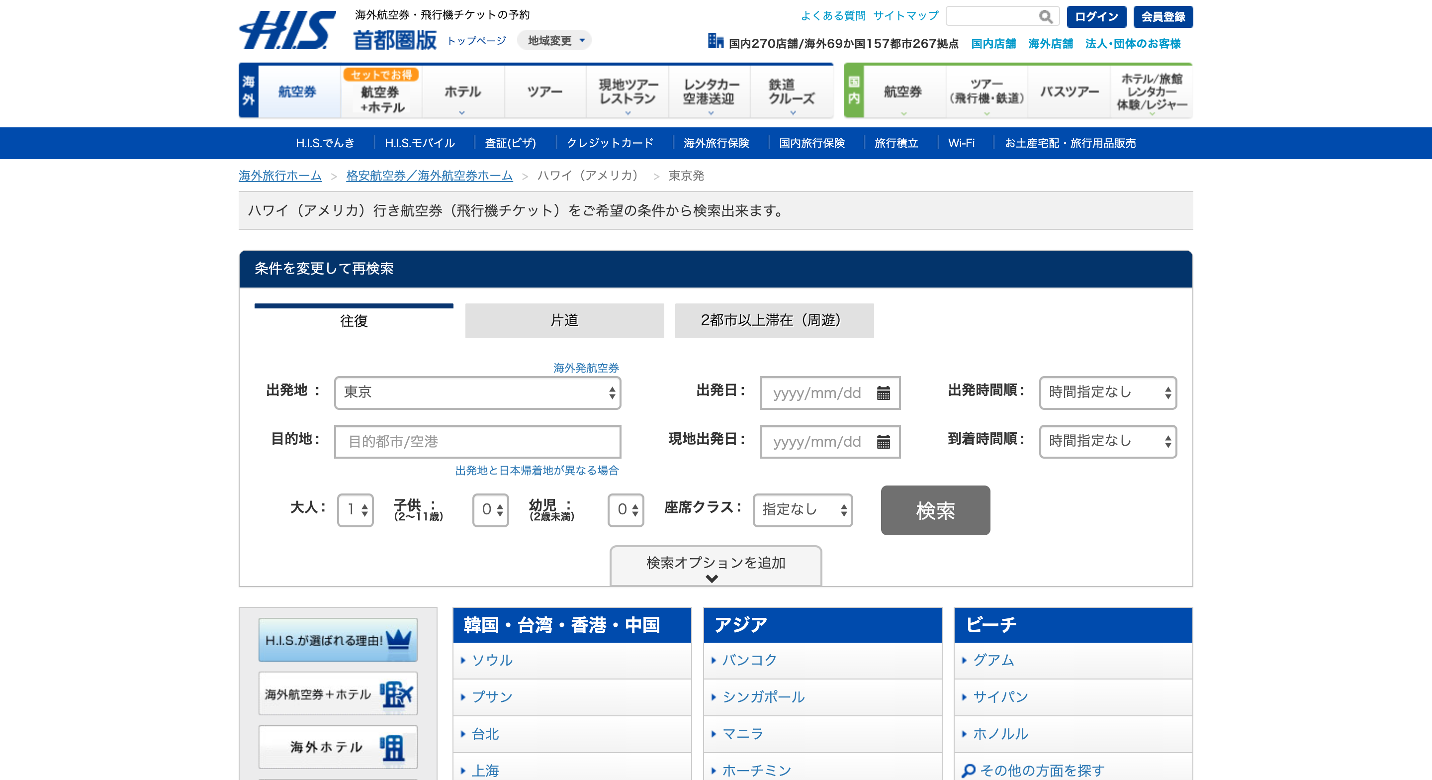Open H.I.S.モバイル link
This screenshot has height=780, width=1432.
(x=420, y=143)
